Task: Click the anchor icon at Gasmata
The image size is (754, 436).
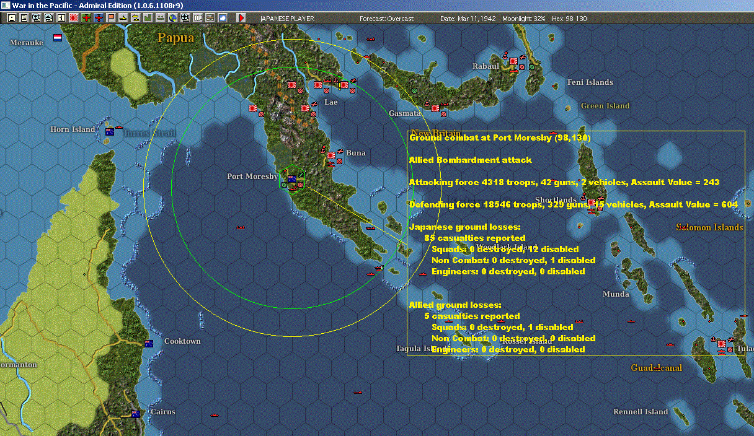Action: 427,104
